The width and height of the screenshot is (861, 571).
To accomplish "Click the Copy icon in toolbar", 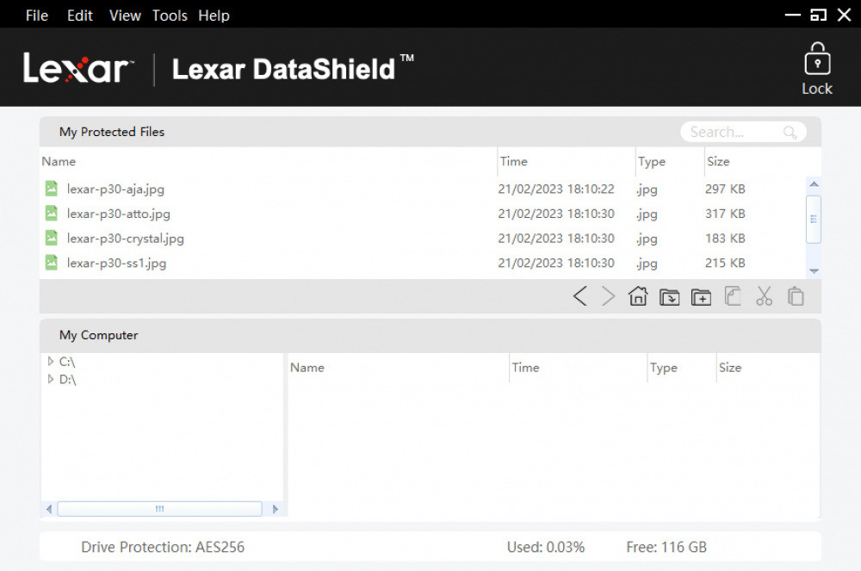I will [x=733, y=296].
